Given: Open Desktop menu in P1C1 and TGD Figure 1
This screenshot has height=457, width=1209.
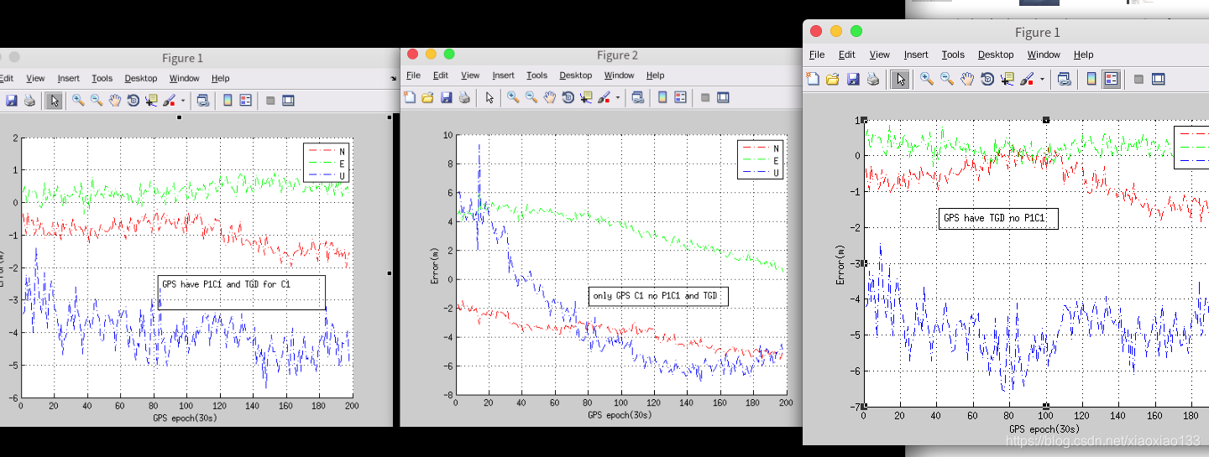Looking at the screenshot, I should coord(141,78).
